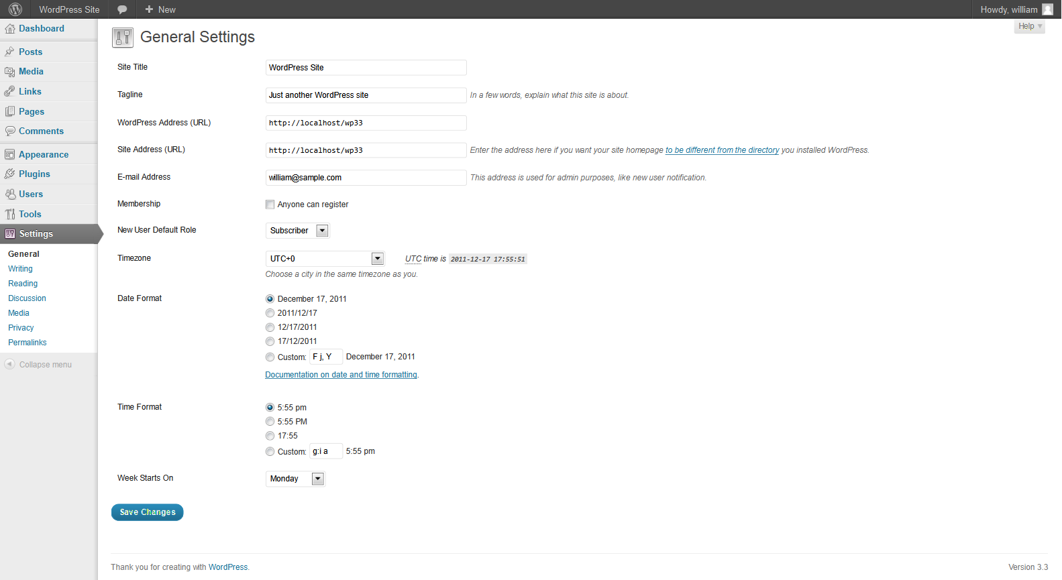Select the 5:55 pm lowercase time format
1062x580 pixels.
coord(270,408)
